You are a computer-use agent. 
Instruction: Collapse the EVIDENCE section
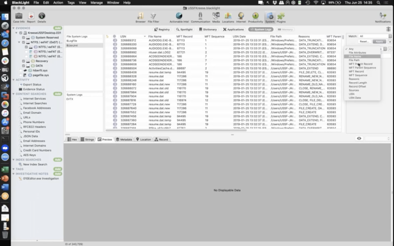(13, 28)
